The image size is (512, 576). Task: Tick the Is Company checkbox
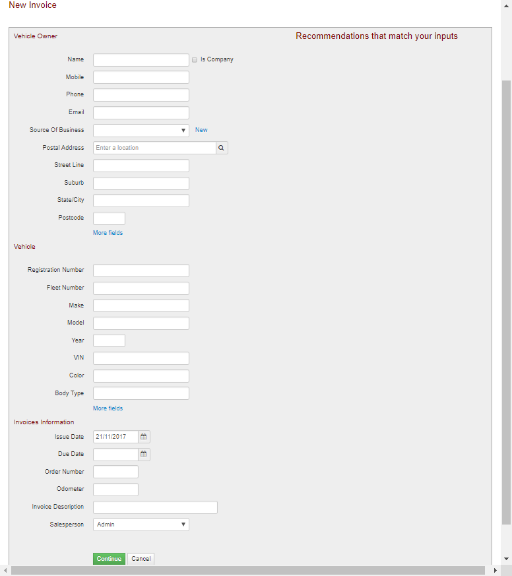click(194, 60)
